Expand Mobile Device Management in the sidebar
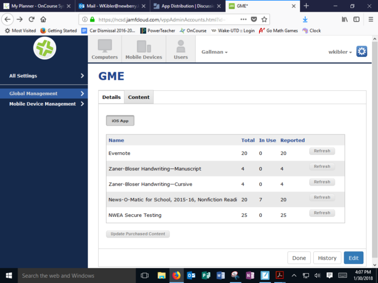 click(44, 104)
